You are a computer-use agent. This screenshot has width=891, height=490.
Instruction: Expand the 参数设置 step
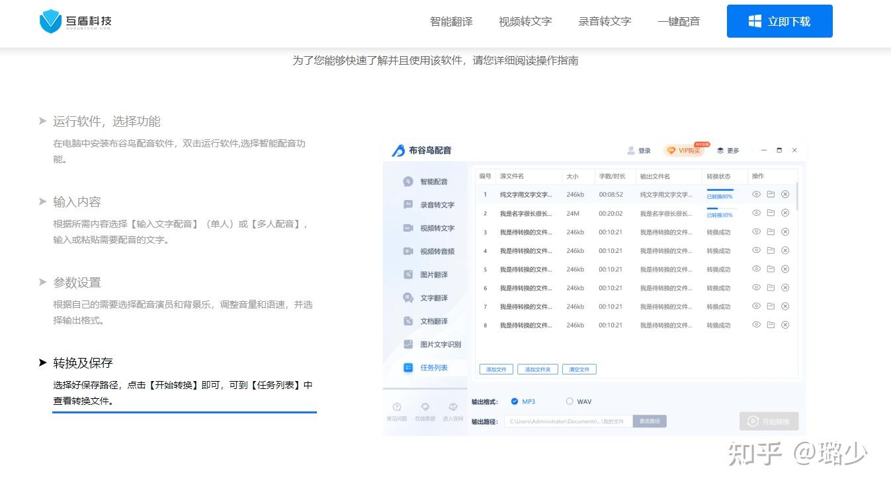pos(77,283)
